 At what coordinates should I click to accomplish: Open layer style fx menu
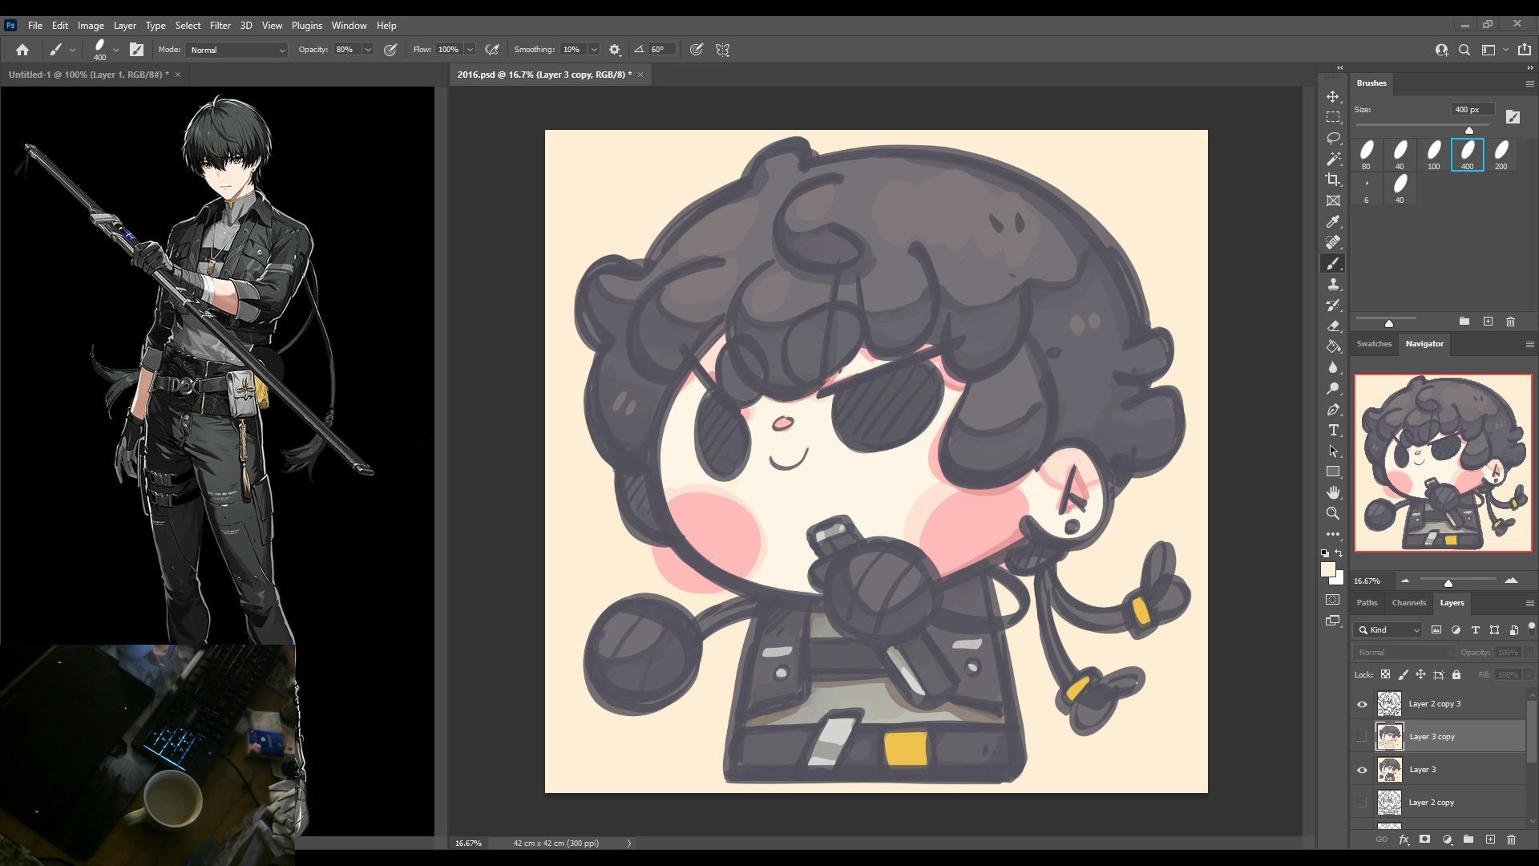tap(1404, 840)
